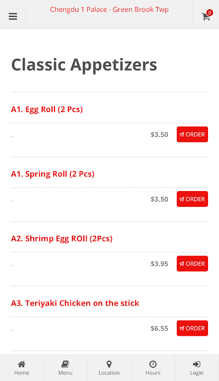Open A3. Teriyaki Chicken on the stick title
Screen dimensions: 219x381
[75, 303]
